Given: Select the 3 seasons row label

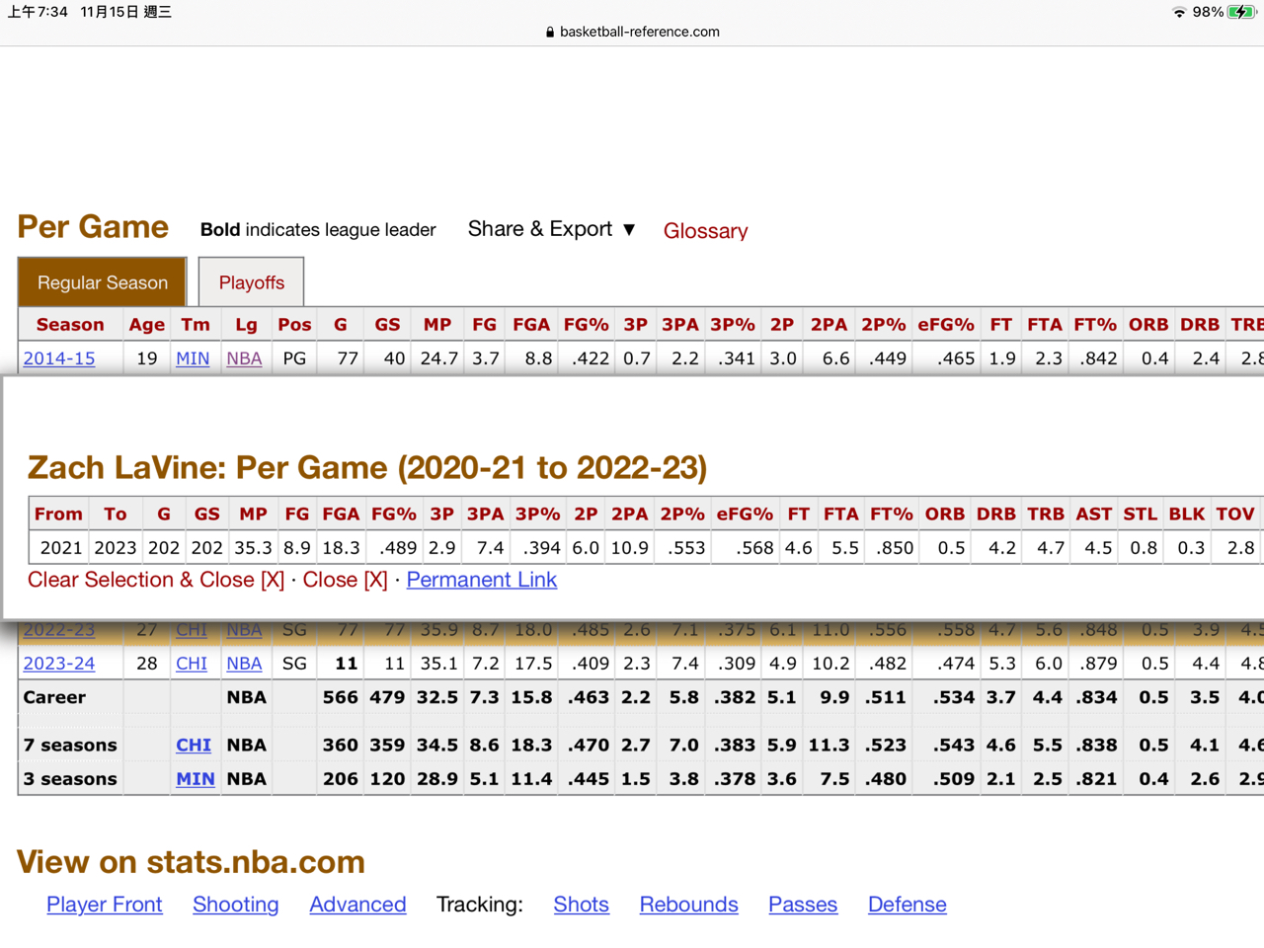Looking at the screenshot, I should coord(70,779).
